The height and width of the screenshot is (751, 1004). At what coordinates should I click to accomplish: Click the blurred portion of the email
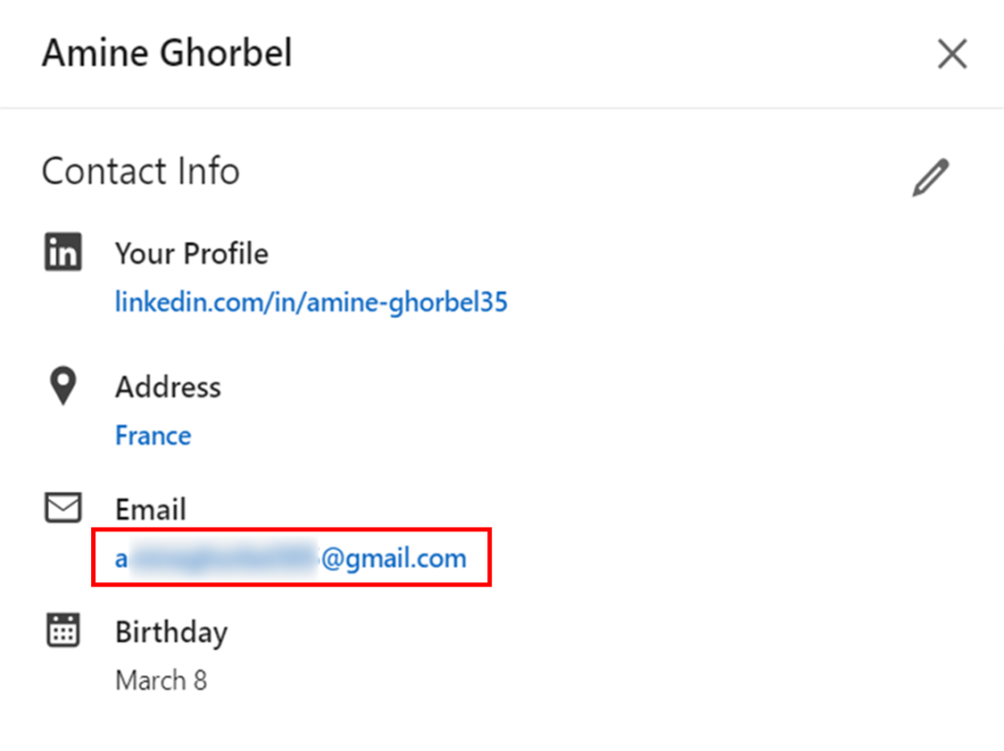point(224,559)
